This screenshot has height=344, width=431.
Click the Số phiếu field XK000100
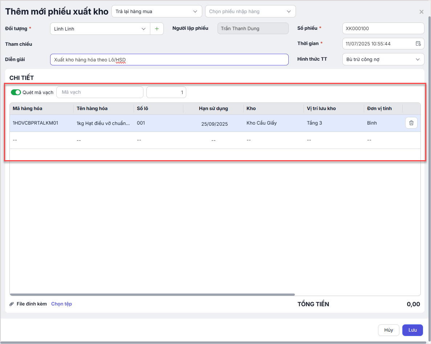pyautogui.click(x=383, y=28)
